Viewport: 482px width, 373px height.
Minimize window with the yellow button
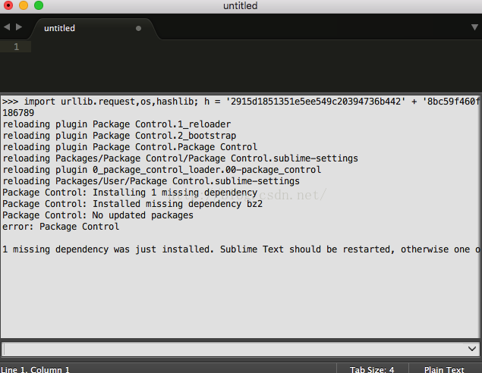(24, 5)
